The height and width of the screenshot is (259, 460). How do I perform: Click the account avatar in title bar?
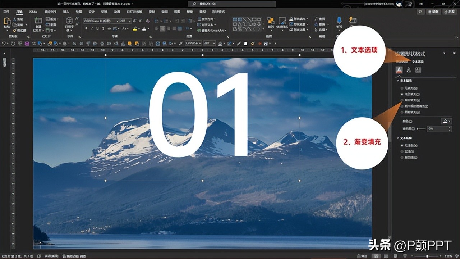coord(399,4)
